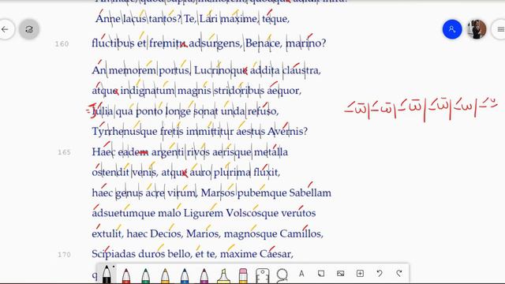Image resolution: width=505 pixels, height=284 pixels.
Task: Click the word "argenti" in line 165
Action: [x=167, y=152]
